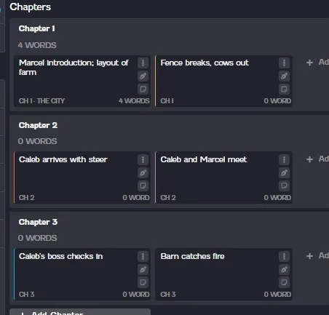
Task: Click note icon on Caleb's boss checks in card
Action: coord(143,282)
